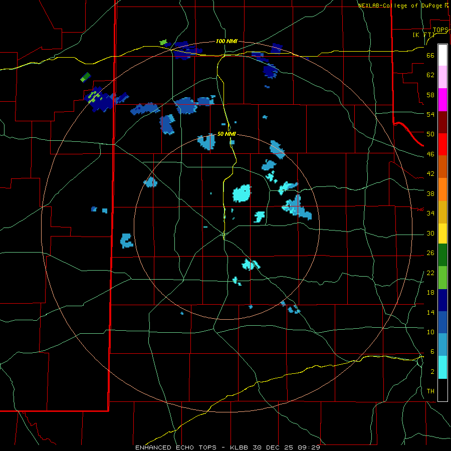
Task: Click the legend value "2"
Action: 432,371
